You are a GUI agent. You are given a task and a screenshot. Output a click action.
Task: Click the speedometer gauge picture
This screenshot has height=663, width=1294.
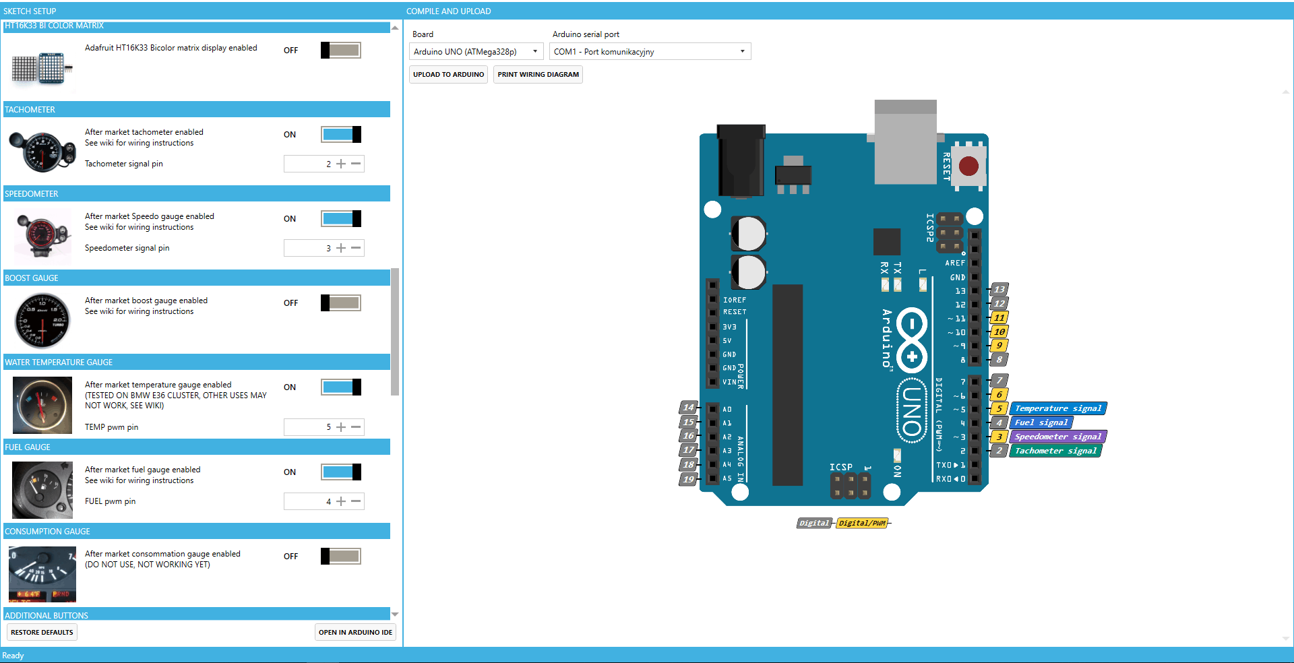[42, 236]
